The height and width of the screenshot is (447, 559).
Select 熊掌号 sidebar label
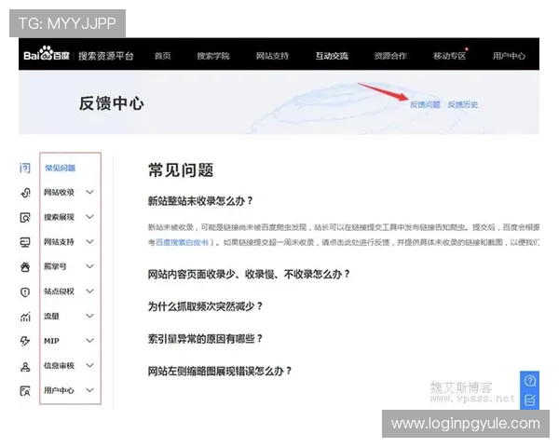(x=55, y=266)
